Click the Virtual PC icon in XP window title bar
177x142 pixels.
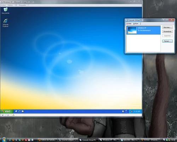[x=1, y=2]
